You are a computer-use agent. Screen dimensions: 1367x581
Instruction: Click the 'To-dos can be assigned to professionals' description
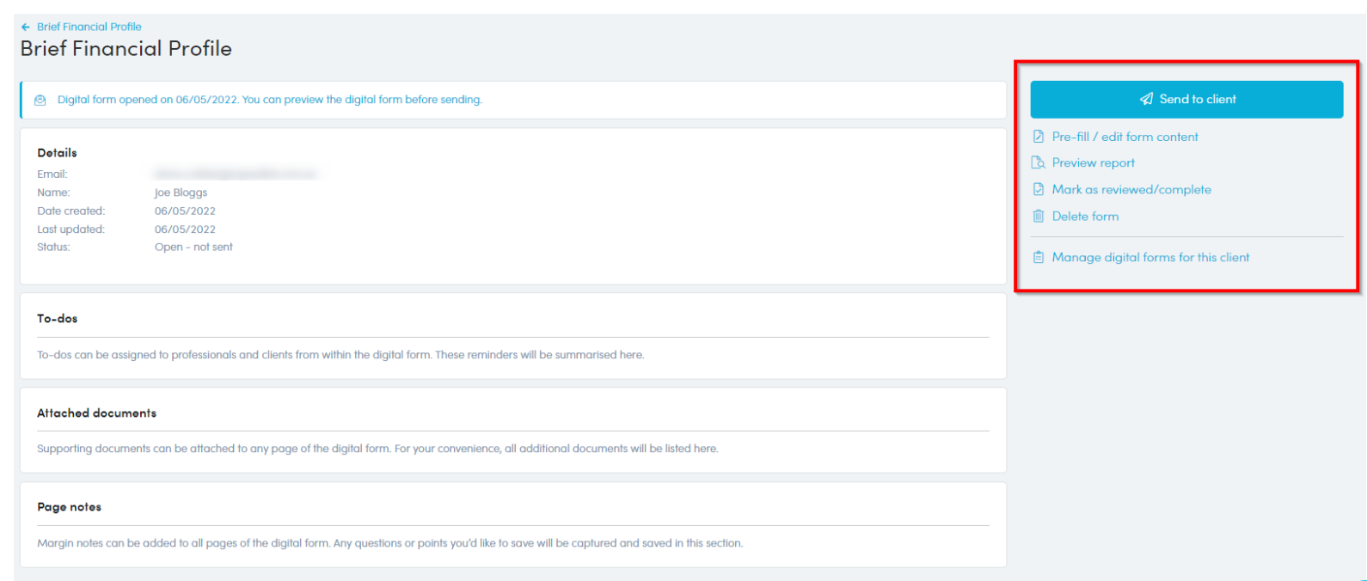(340, 355)
